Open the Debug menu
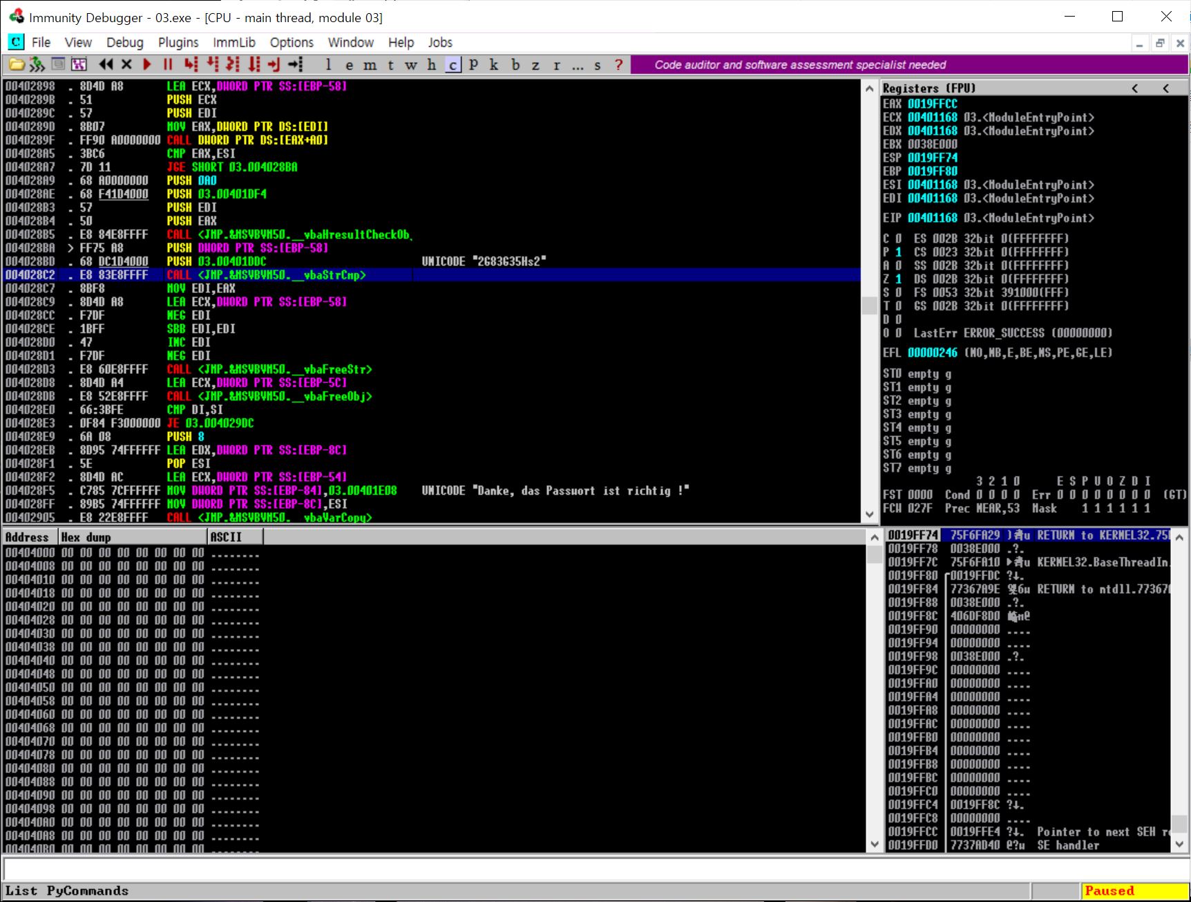Screen dimensions: 1191x902 125,42
